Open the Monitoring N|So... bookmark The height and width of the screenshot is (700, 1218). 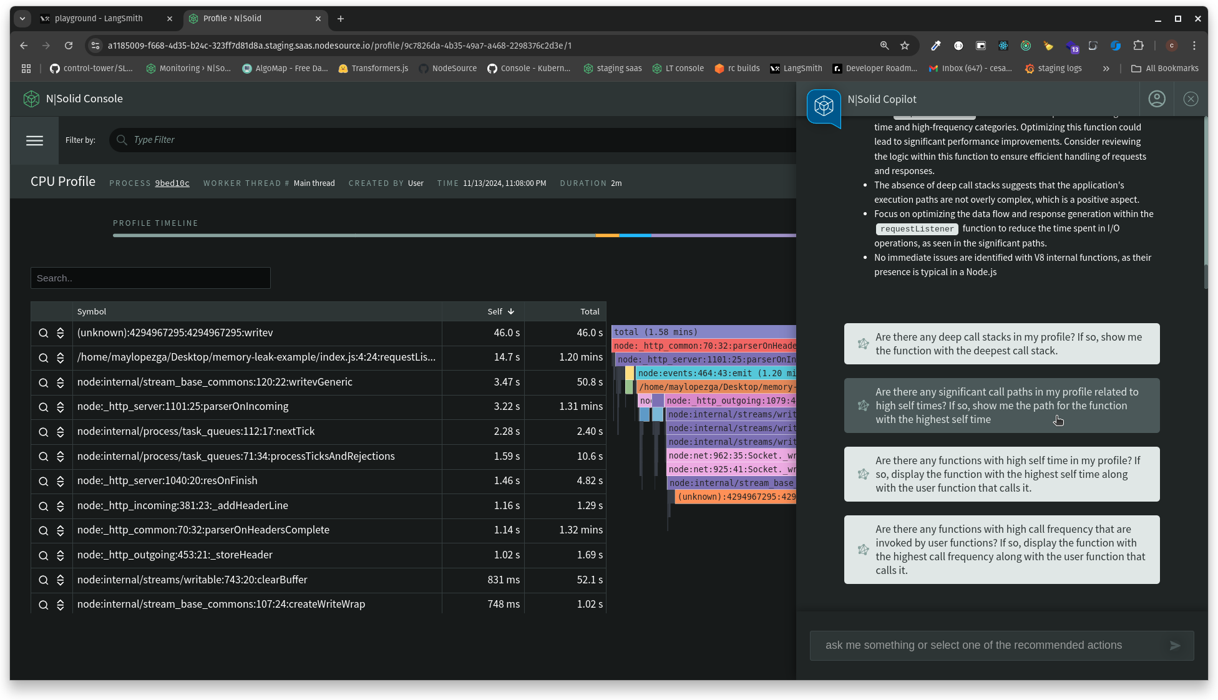click(x=188, y=69)
